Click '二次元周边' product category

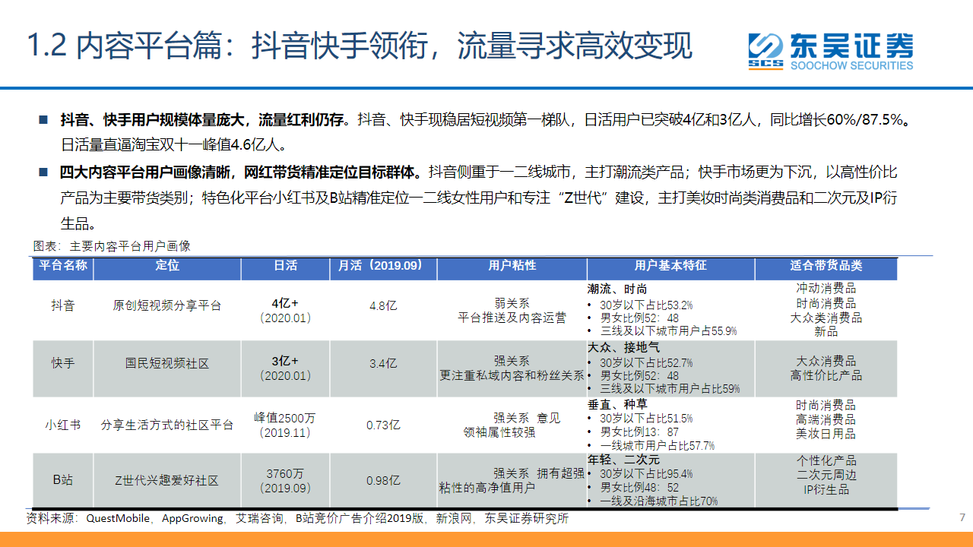826,475
